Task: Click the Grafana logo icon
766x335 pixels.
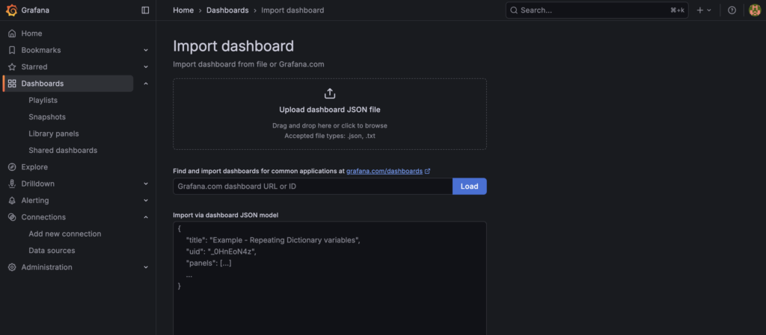Action: click(x=12, y=10)
